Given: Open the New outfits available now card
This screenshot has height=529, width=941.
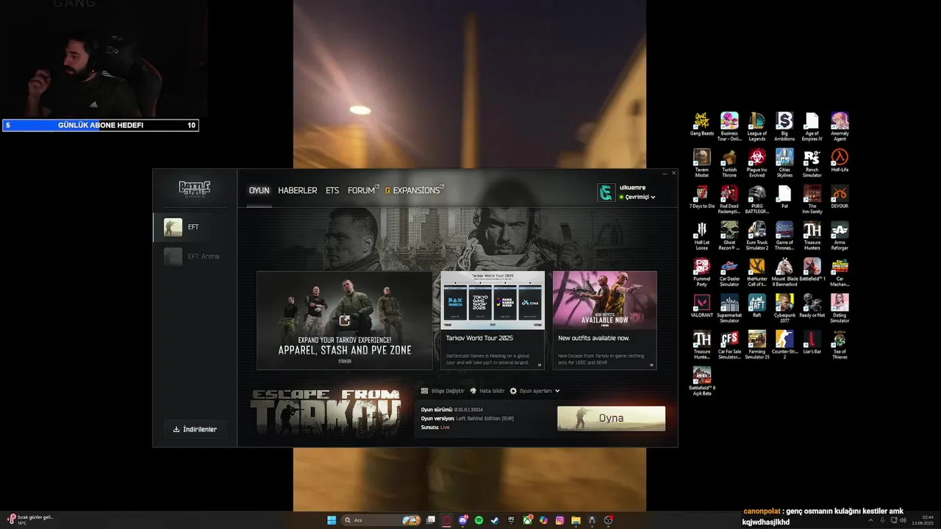Looking at the screenshot, I should [x=604, y=320].
